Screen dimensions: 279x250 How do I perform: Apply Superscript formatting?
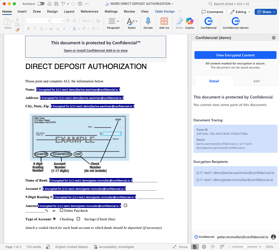[65, 28]
